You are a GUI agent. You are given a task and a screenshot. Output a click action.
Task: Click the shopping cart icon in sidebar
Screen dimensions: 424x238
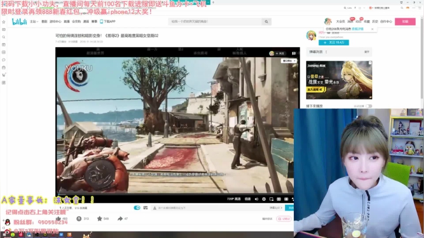(x=4, y=75)
